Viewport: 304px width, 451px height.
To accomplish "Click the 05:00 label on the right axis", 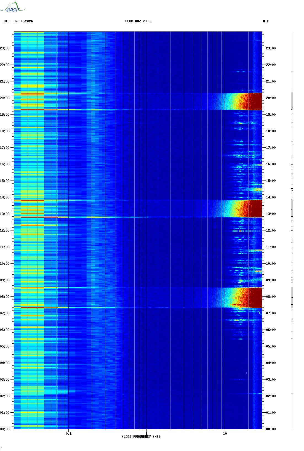I will pos(271,346).
